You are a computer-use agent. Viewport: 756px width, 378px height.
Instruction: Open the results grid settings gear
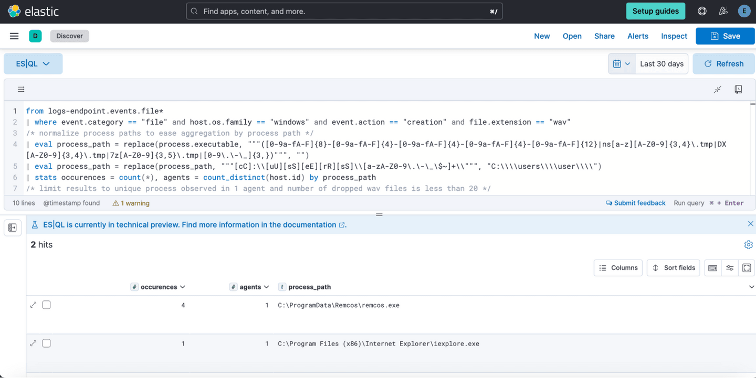click(x=749, y=244)
